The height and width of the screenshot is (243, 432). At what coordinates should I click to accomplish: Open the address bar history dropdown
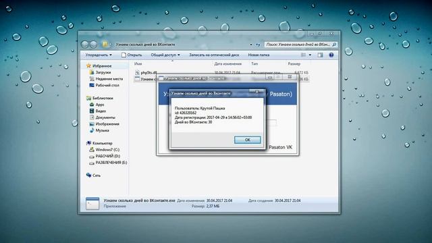(250, 45)
